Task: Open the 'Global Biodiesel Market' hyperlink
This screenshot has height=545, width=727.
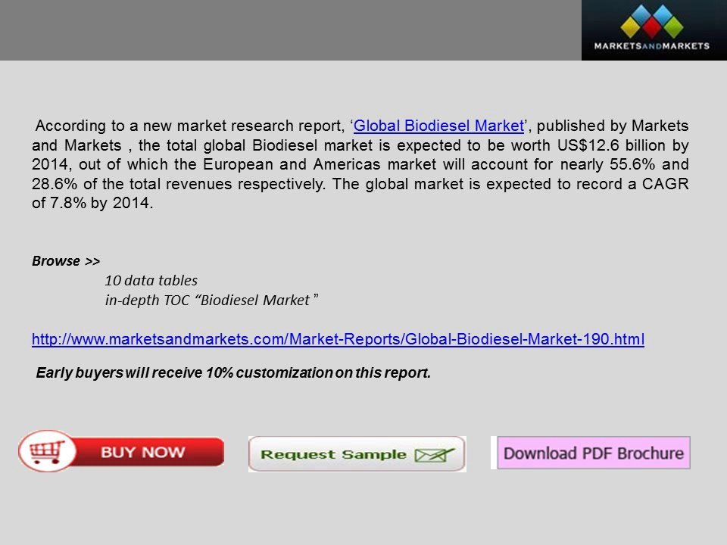Action: click(x=438, y=126)
